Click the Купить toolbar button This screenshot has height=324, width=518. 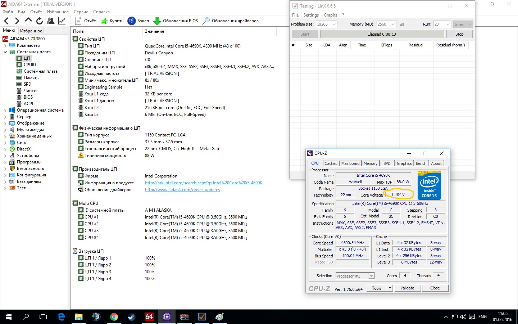tap(112, 21)
